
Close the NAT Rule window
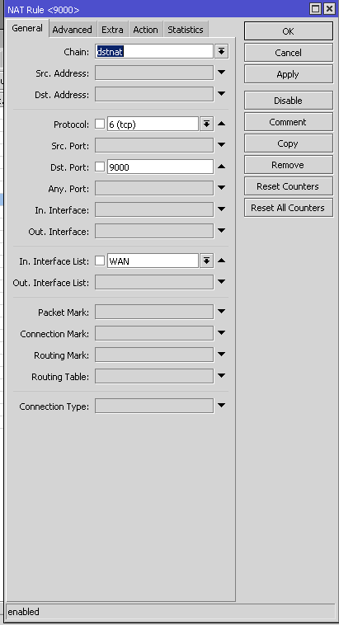tap(329, 9)
